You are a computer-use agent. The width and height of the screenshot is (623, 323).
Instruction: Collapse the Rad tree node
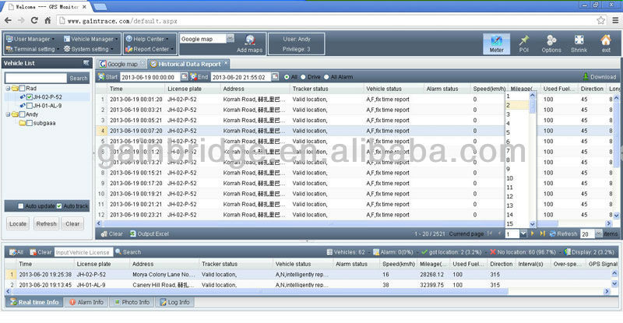point(8,88)
